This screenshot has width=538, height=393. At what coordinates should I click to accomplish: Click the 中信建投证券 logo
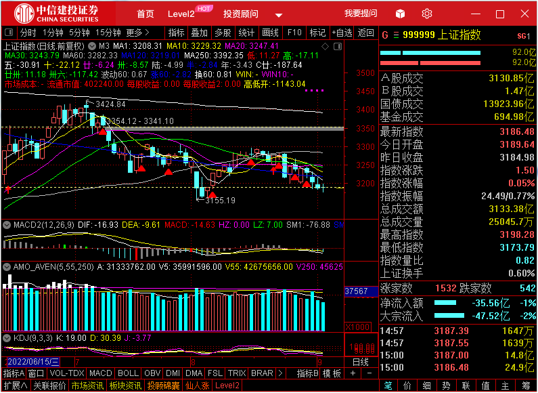(x=57, y=14)
